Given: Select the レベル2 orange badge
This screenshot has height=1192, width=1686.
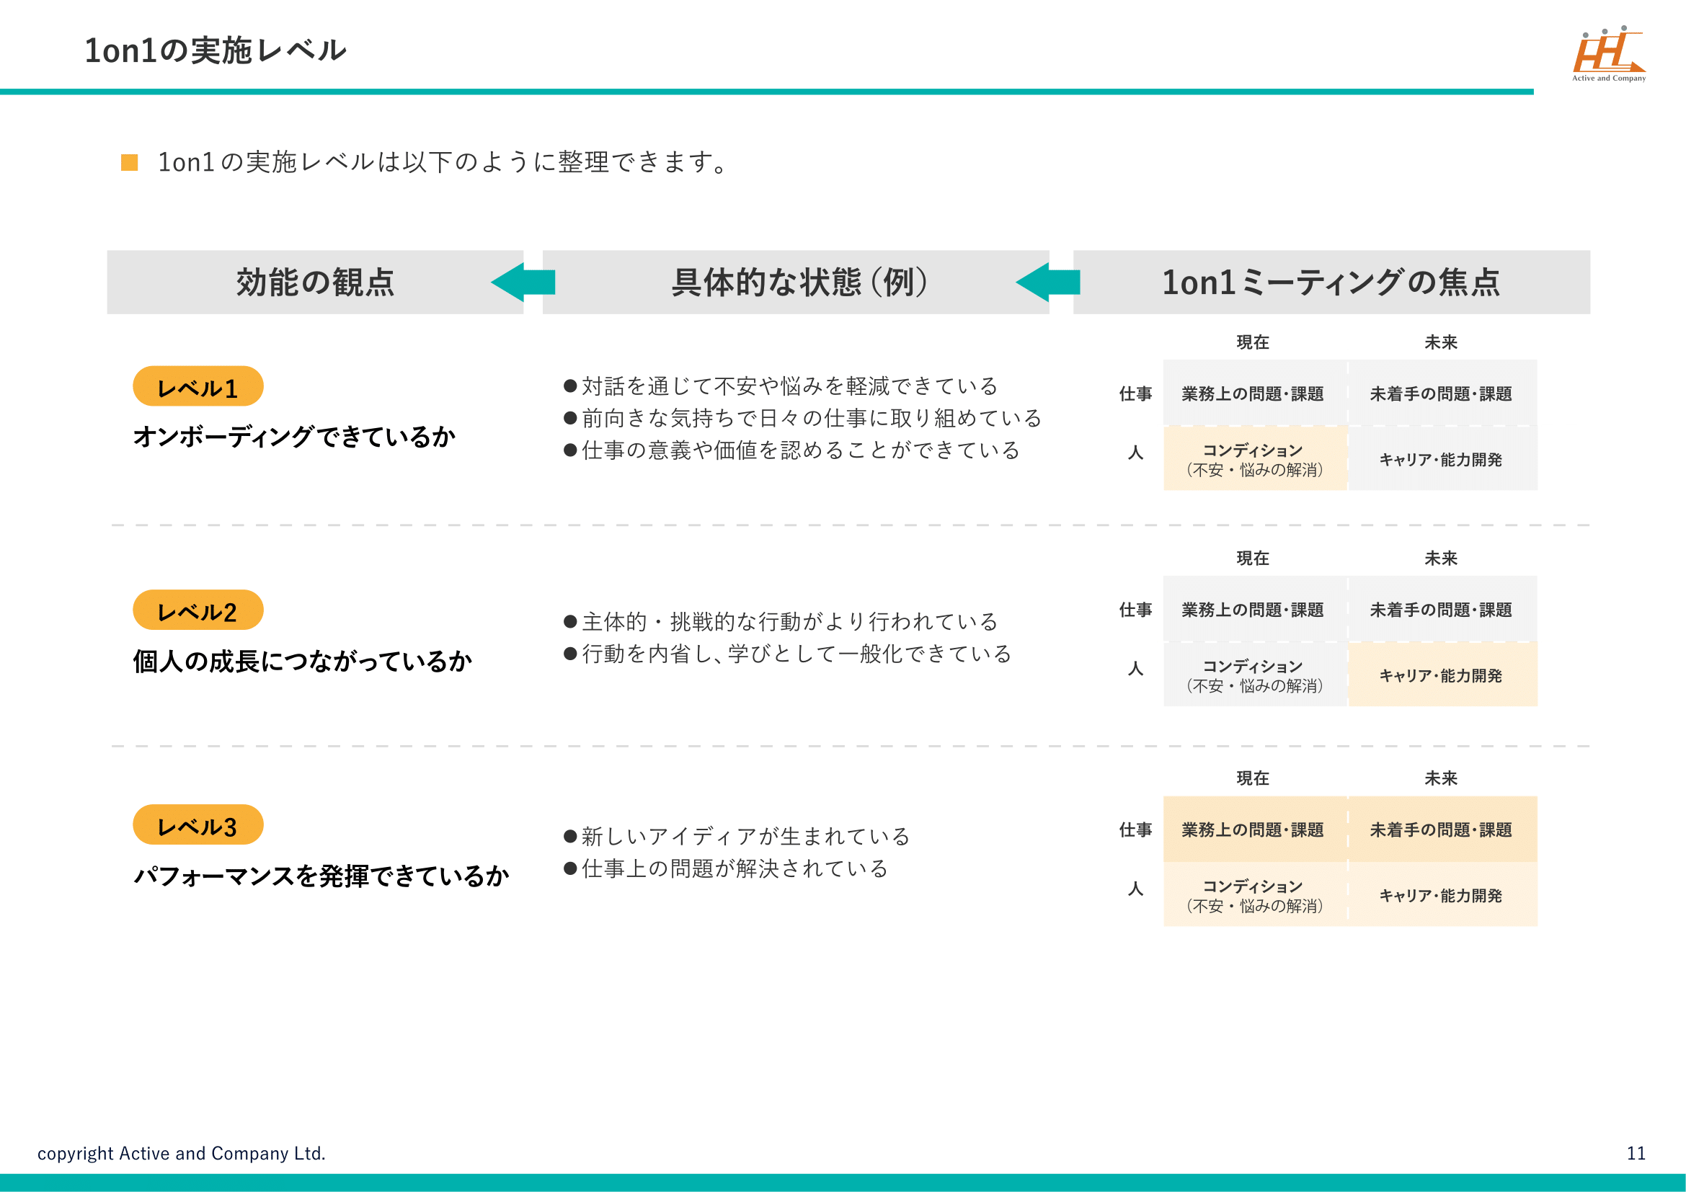Looking at the screenshot, I should tap(198, 610).
